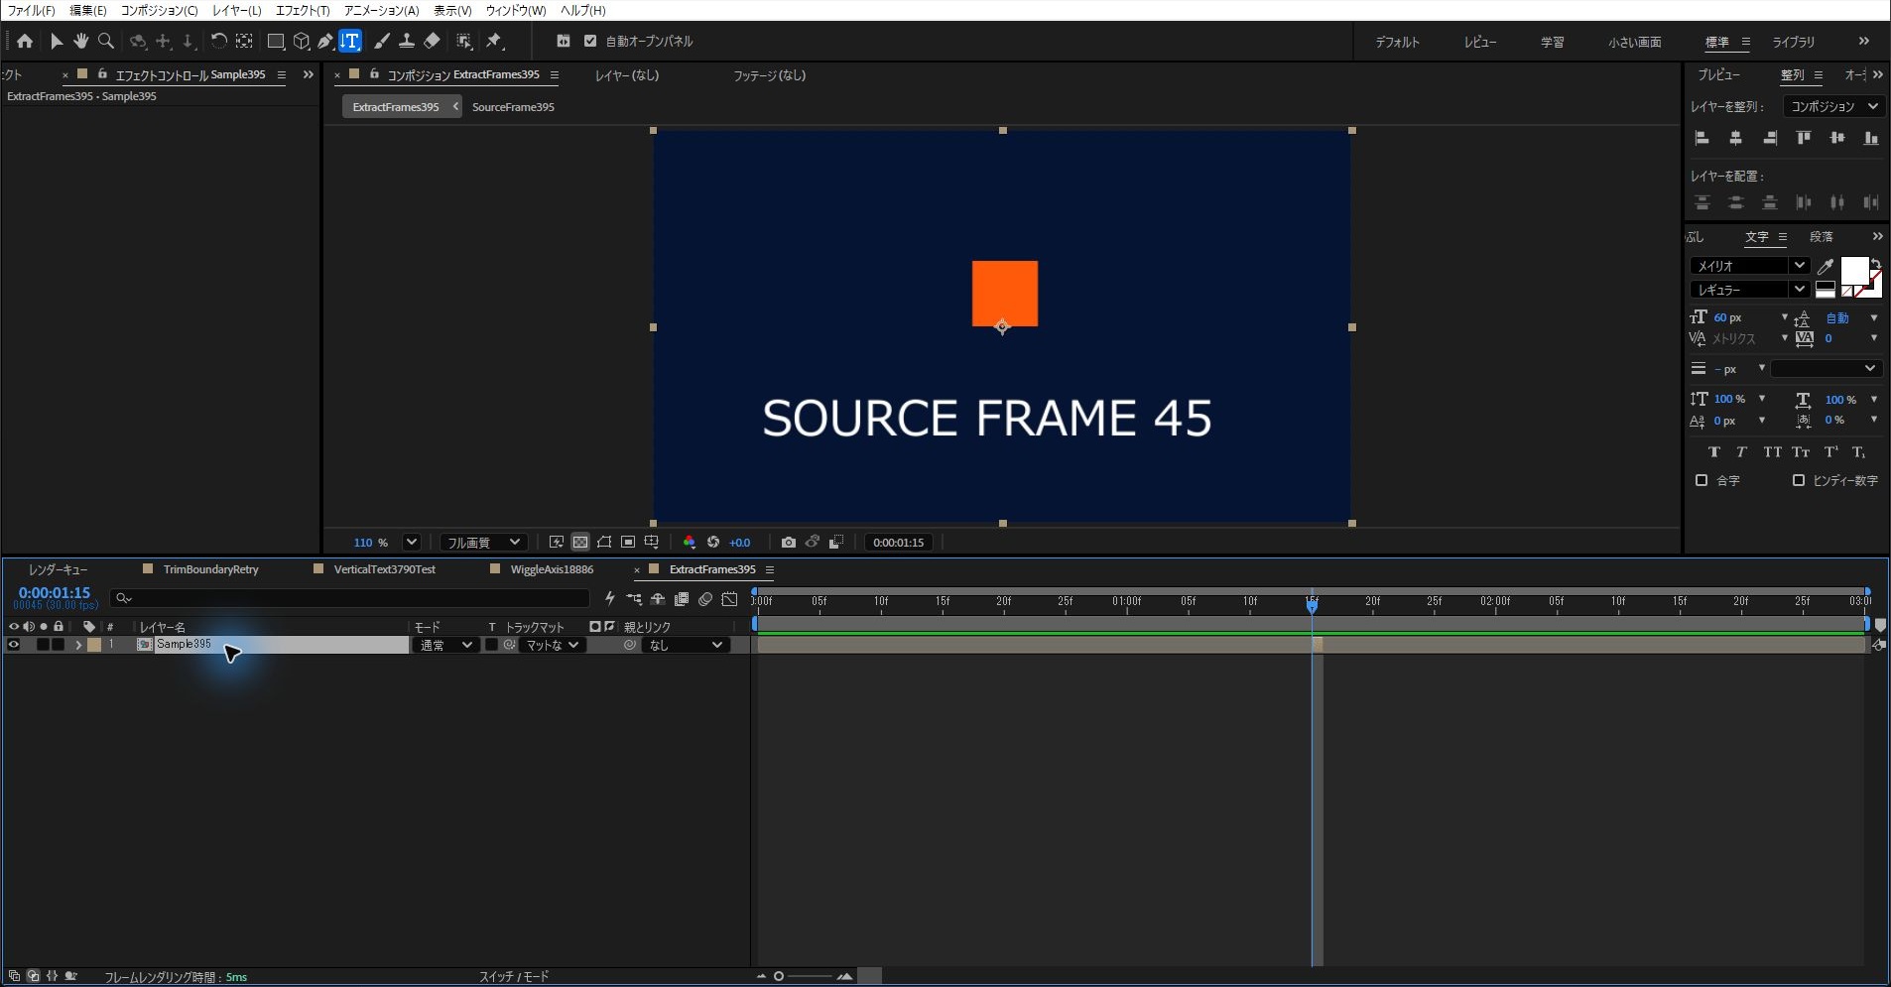Enable the ligatures checkbox
Image resolution: width=1891 pixels, height=987 pixels.
click(1702, 480)
